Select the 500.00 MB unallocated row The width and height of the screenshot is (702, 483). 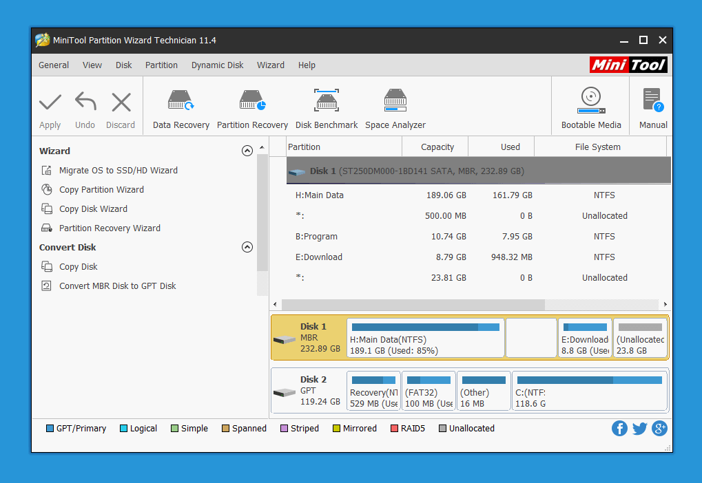[x=479, y=215]
